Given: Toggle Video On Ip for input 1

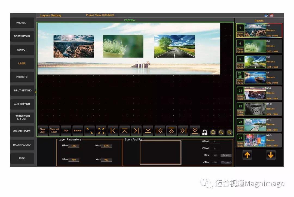Looking at the screenshot, I should (240, 35).
